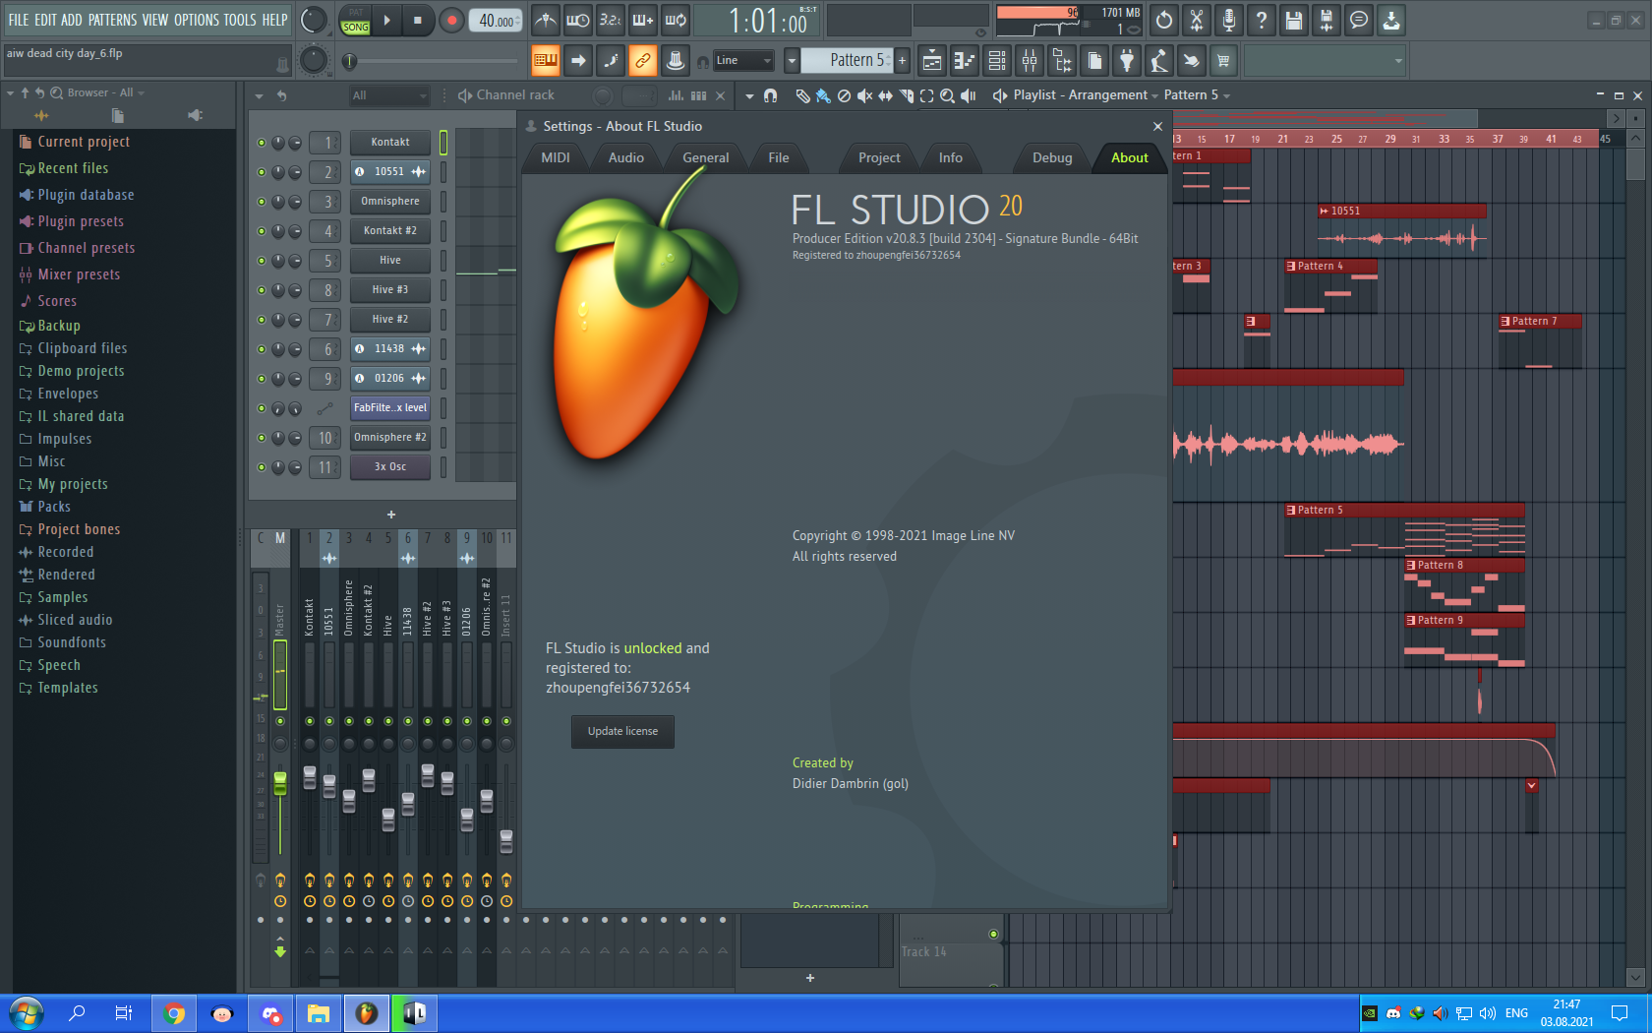Image resolution: width=1652 pixels, height=1033 pixels.
Task: Click the Update license button
Action: pos(622,731)
